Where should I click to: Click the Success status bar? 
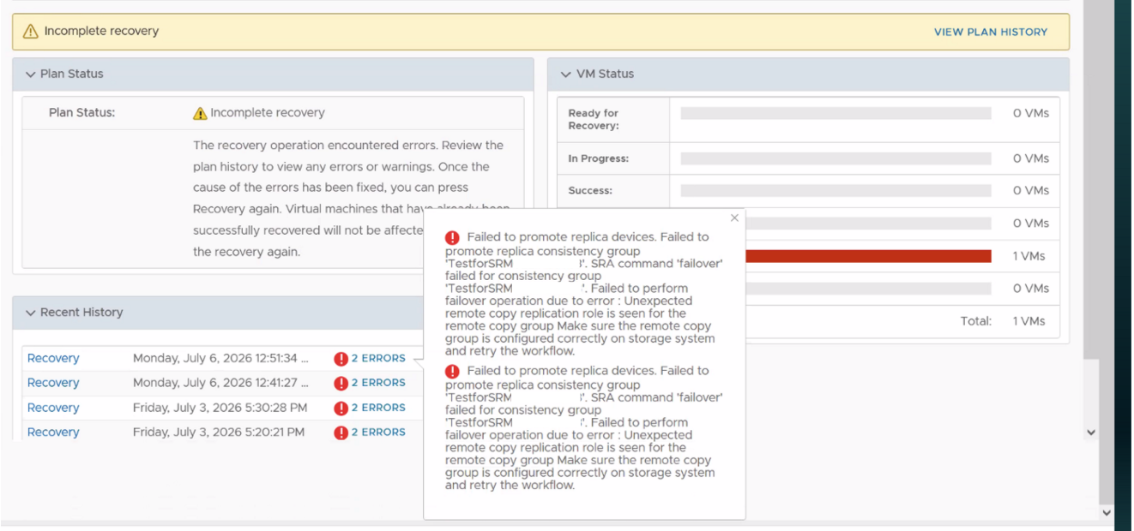(x=835, y=191)
